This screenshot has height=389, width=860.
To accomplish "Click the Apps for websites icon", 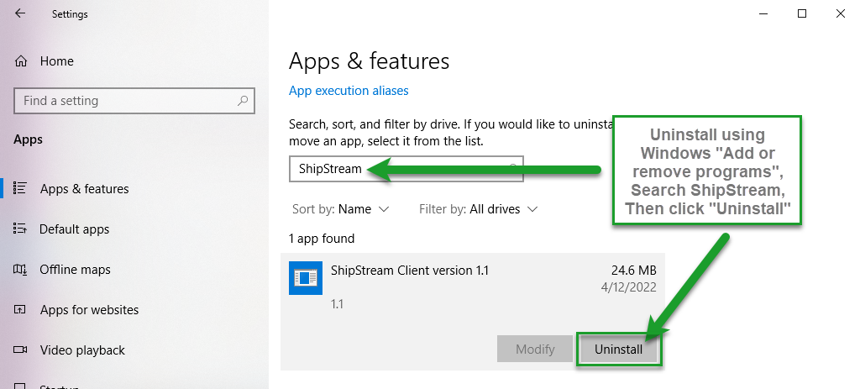I will (x=22, y=310).
